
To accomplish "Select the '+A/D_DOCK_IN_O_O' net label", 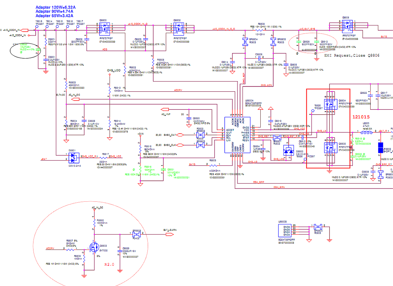I will (x=224, y=29).
